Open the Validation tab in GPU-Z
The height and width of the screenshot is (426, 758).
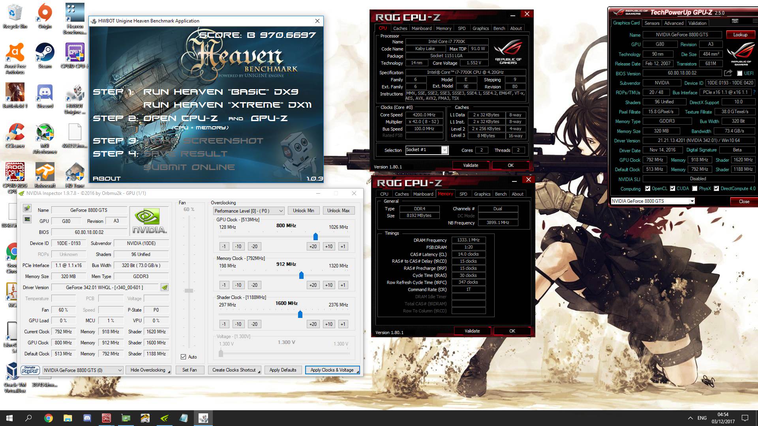698,23
